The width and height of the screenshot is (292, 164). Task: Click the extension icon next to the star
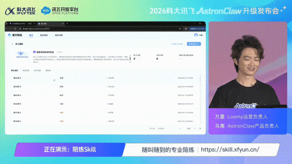click(186, 29)
